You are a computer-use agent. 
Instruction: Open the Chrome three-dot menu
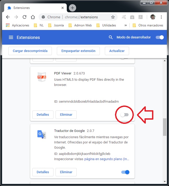pos(161,17)
